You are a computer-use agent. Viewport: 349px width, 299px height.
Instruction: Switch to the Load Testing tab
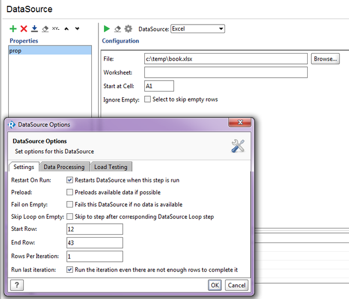pos(111,167)
